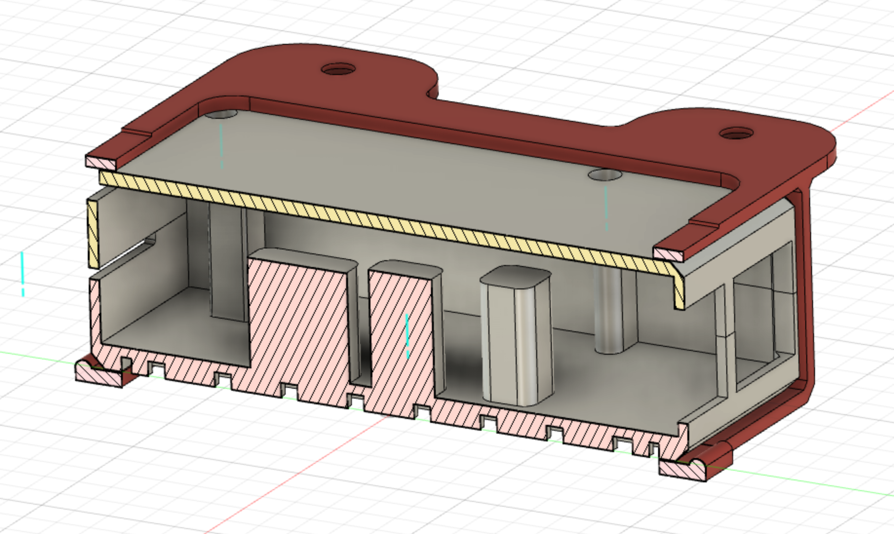Select the freestanding rounded gray pillar inside enclosure
Viewport: 894px width, 534px height.
(518, 335)
